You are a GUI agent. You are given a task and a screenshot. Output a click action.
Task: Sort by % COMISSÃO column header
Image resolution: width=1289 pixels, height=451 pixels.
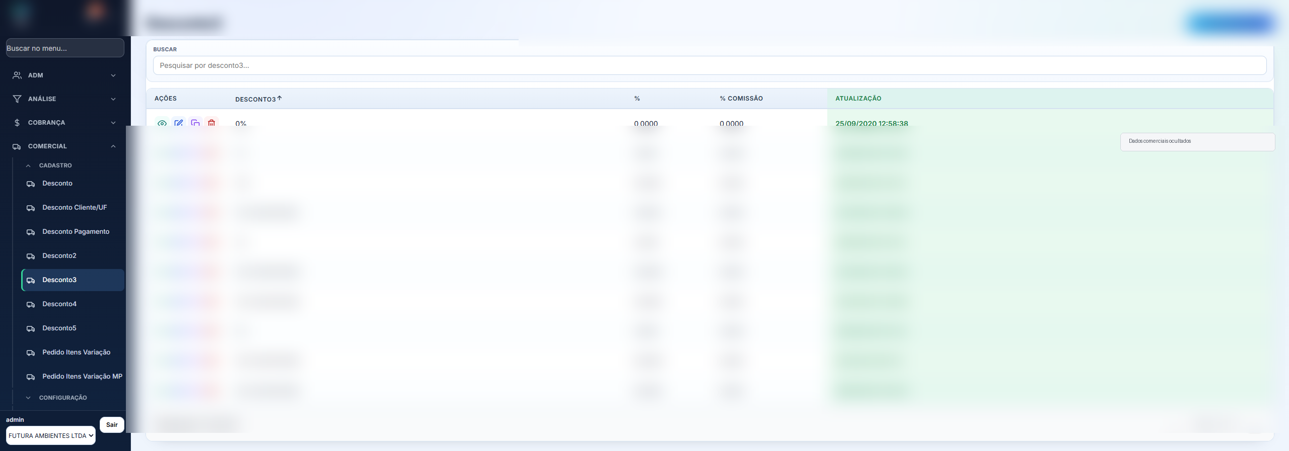(741, 99)
